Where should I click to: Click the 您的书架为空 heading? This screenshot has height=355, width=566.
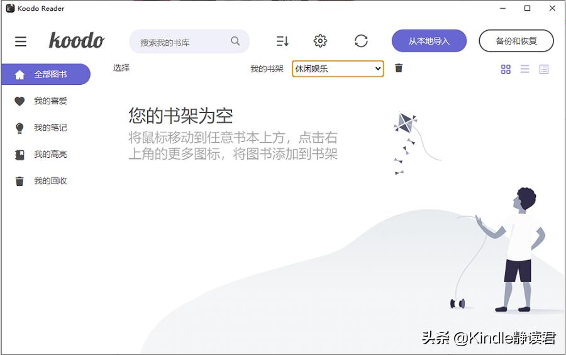(181, 116)
